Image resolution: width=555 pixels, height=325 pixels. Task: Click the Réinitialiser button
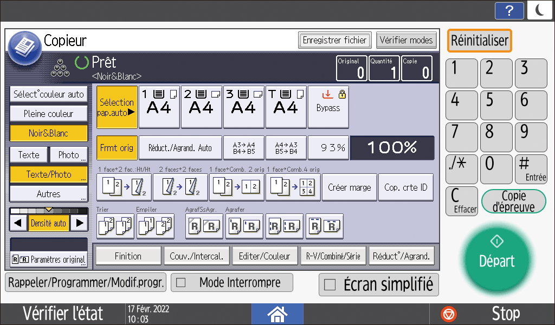480,41
